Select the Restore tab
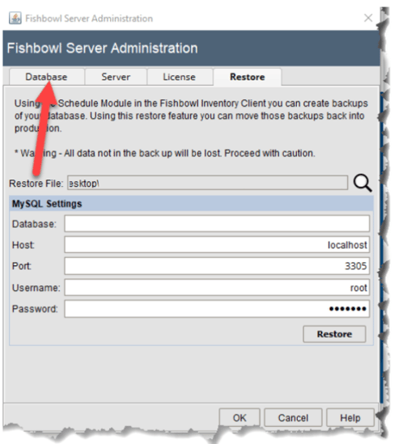 click(x=248, y=77)
